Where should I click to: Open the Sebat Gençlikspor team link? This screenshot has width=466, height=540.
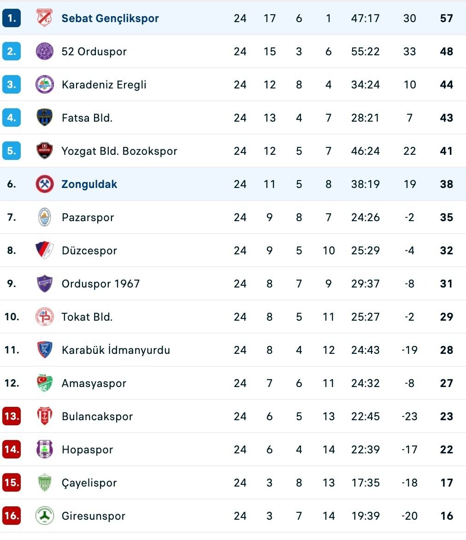point(110,18)
